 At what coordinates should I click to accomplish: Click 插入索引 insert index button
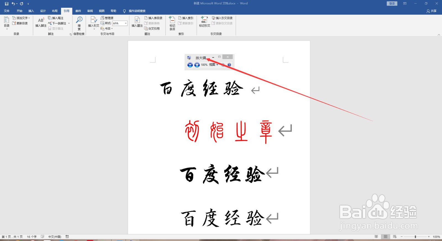pyautogui.click(x=186, y=18)
